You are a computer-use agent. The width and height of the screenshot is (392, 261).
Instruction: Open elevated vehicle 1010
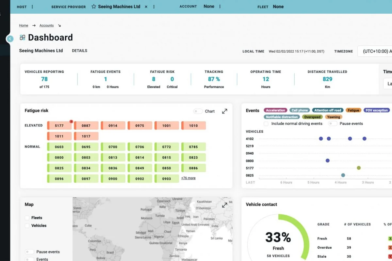pyautogui.click(x=193, y=126)
